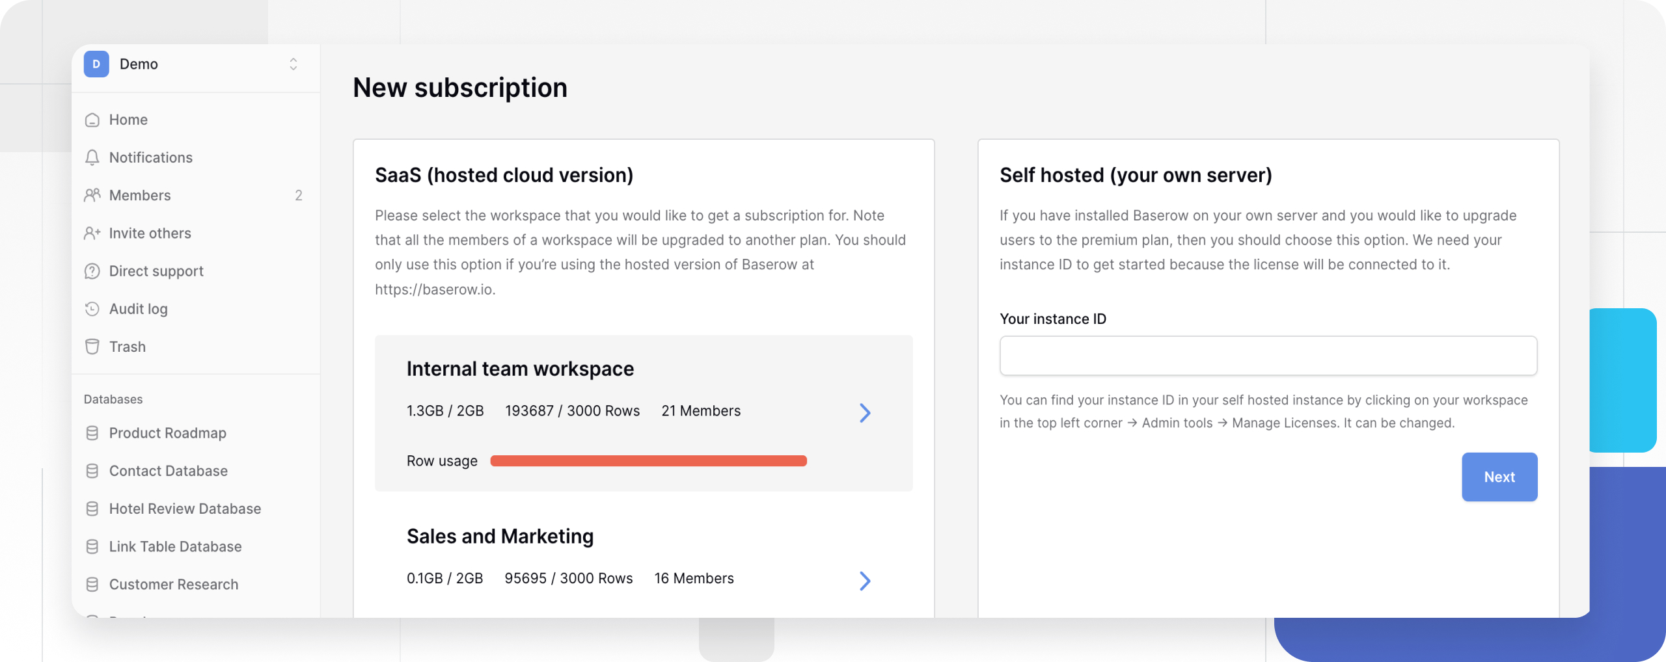1666x662 pixels.
Task: Select the Internal team workspace title
Action: (520, 369)
